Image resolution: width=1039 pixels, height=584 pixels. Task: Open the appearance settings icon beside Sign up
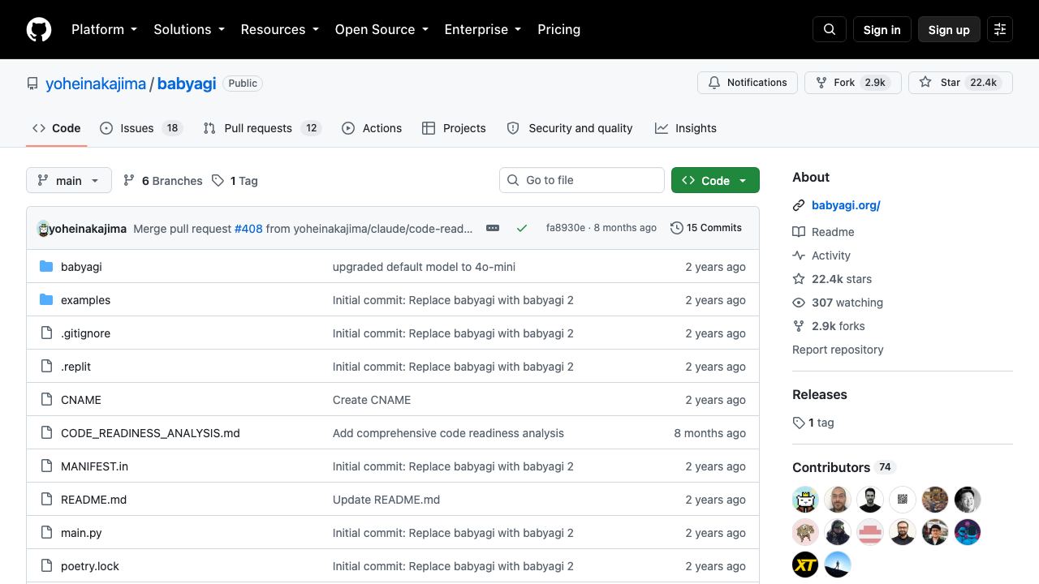pos(1000,29)
